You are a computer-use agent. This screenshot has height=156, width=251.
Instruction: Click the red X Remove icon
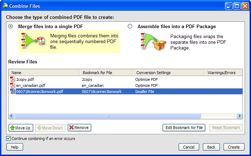tap(71, 128)
